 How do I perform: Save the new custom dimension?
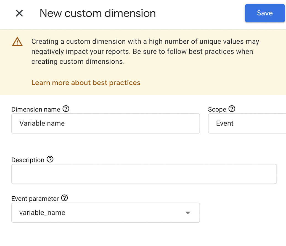(264, 13)
